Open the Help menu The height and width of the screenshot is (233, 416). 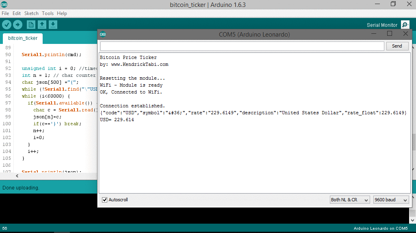(62, 13)
